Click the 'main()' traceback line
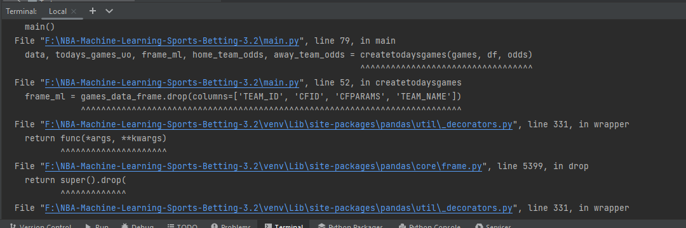 (x=40, y=27)
